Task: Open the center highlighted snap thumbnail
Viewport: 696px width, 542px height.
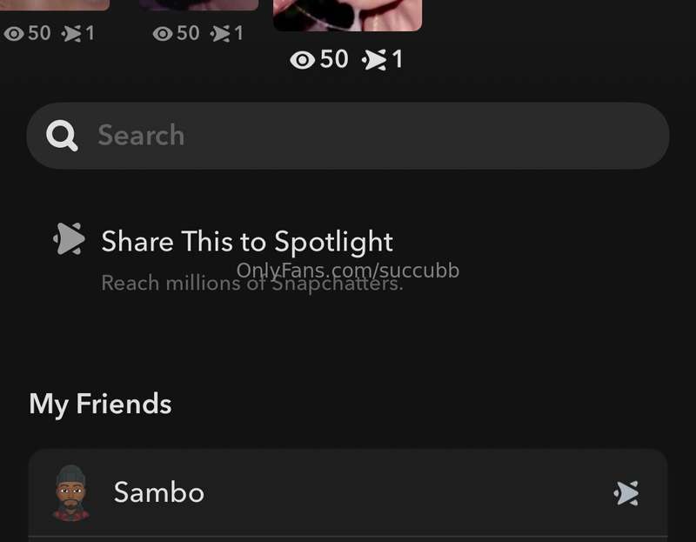Action: click(347, 15)
